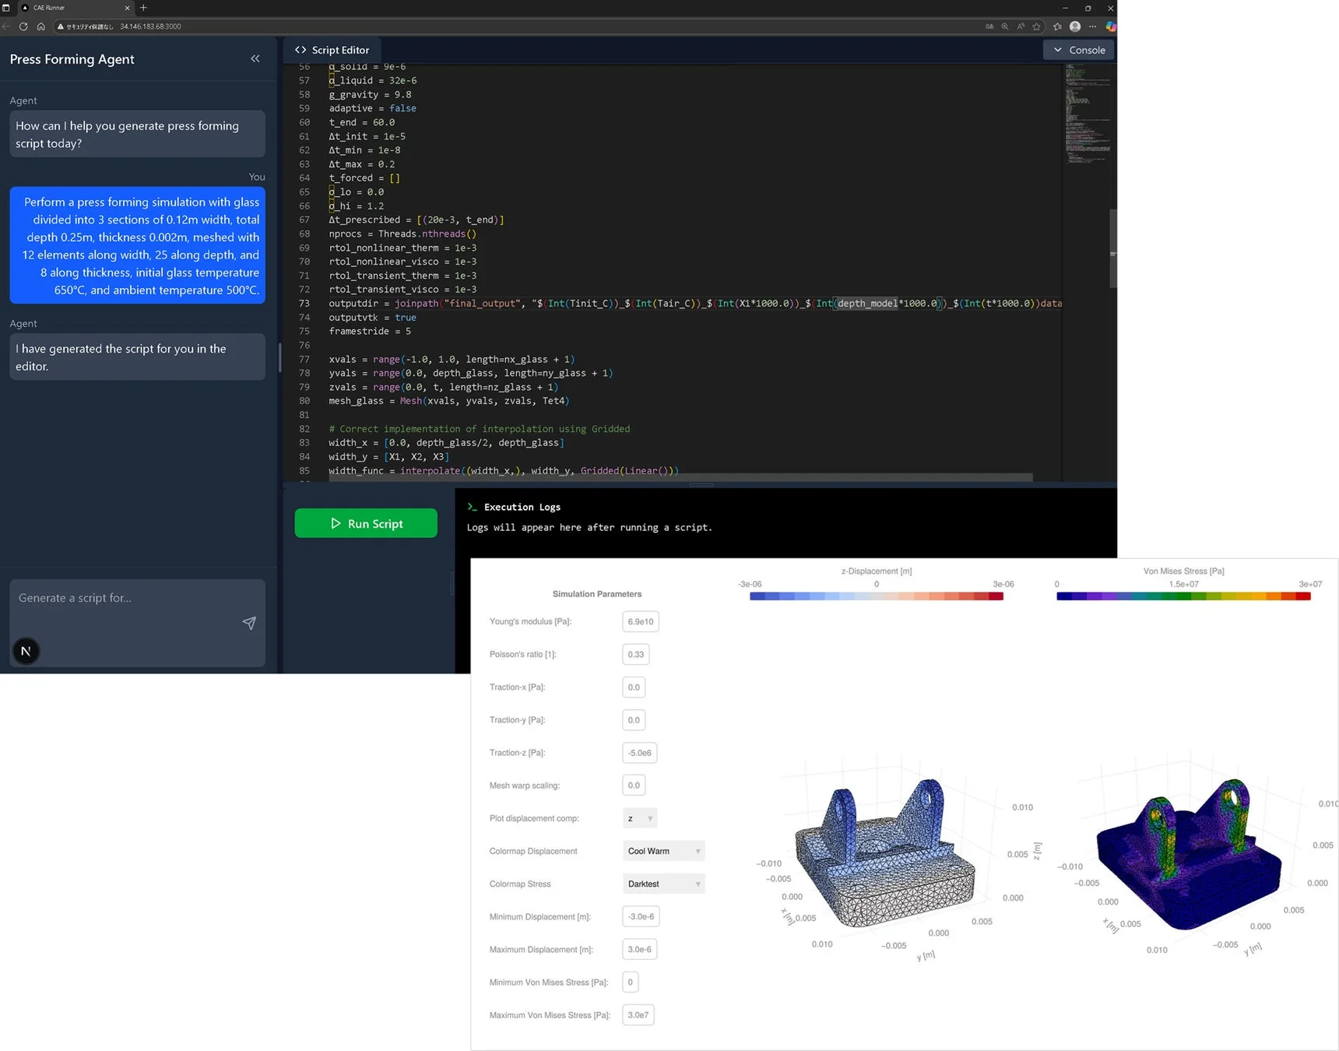Viewport: 1339px width, 1051px height.
Task: Click the browser reload icon
Action: [23, 26]
